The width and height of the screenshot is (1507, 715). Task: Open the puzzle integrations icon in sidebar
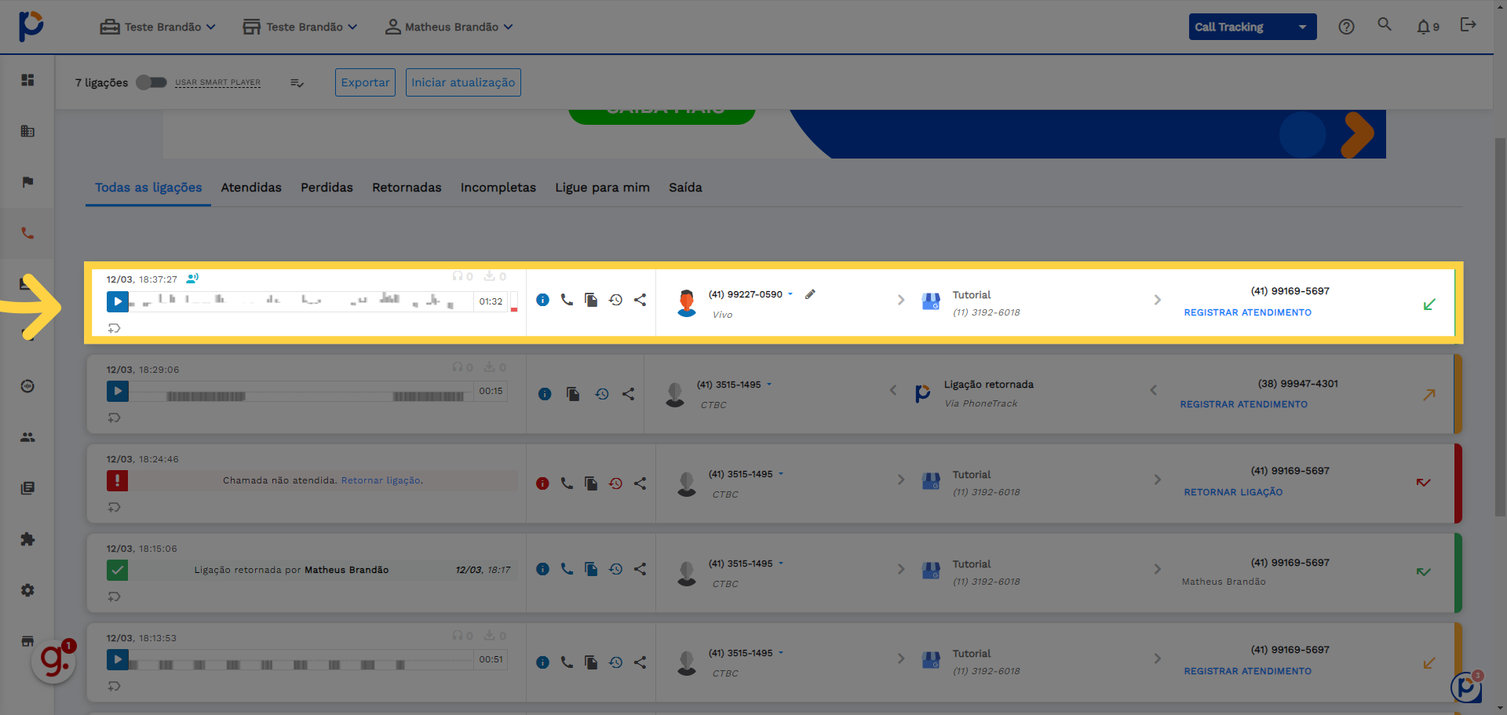coord(27,539)
